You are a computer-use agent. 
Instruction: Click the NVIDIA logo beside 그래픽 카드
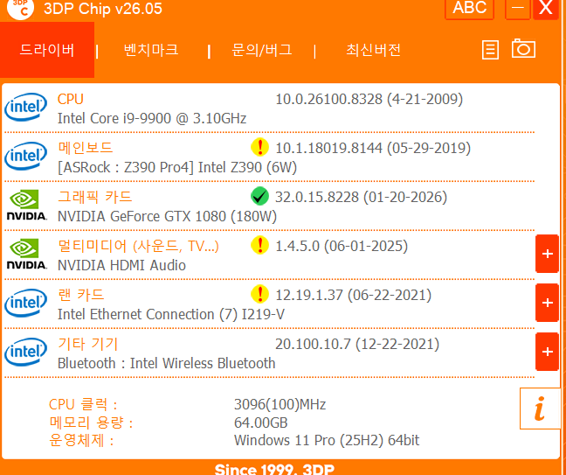coord(26,205)
